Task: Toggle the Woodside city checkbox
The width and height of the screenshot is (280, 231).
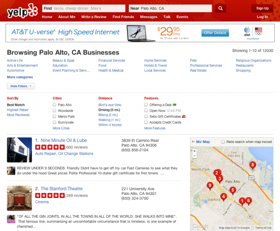Action: [x=55, y=110]
